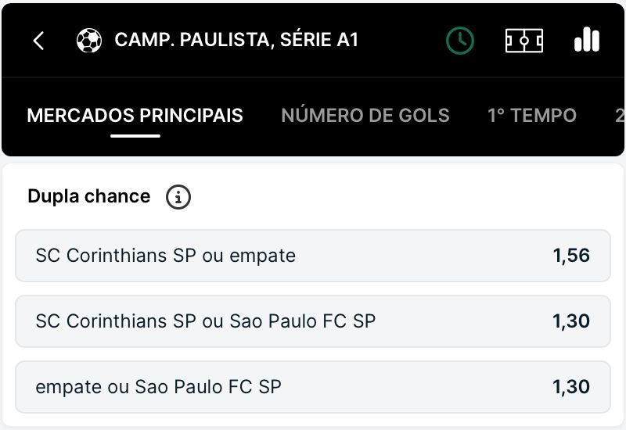Image resolution: width=626 pixels, height=430 pixels.
Task: Click 1,30 odds for Corinthians ou Sao Paulo
Action: tap(571, 321)
